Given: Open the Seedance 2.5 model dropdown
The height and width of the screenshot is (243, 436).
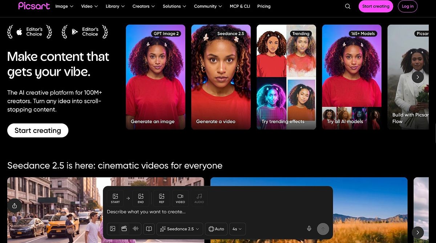Looking at the screenshot, I should click(180, 229).
